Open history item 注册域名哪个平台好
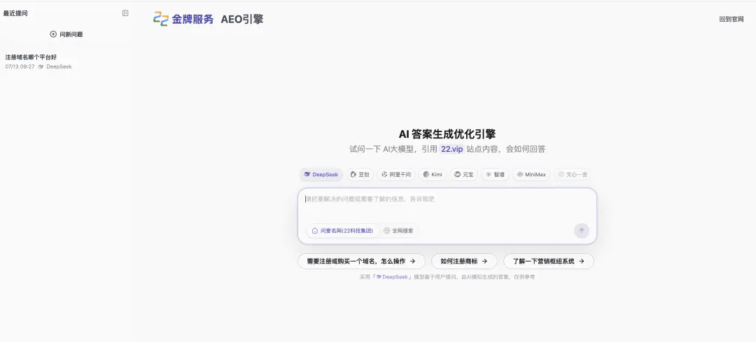 pyautogui.click(x=31, y=57)
